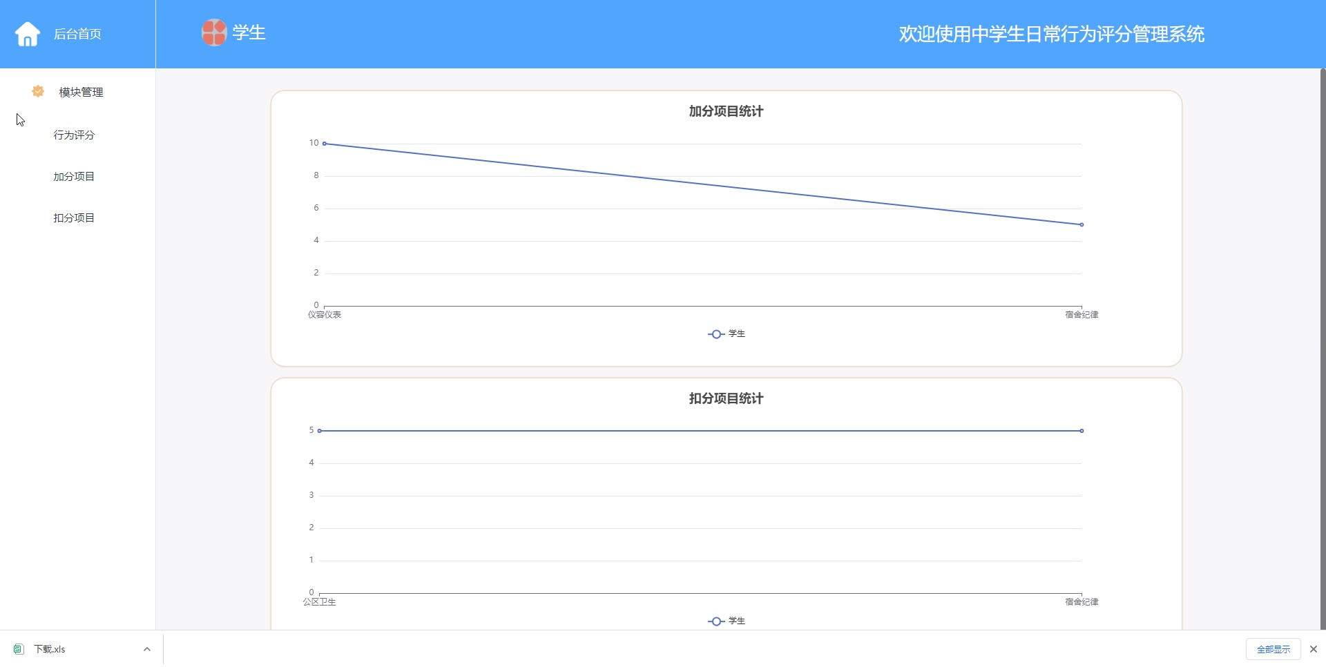Image resolution: width=1326 pixels, height=667 pixels.
Task: Open the 后台首页 link
Action: [77, 34]
